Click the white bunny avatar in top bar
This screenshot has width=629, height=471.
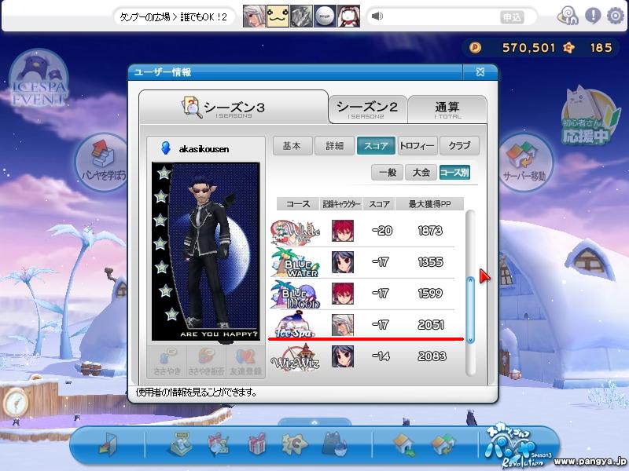coord(348,16)
